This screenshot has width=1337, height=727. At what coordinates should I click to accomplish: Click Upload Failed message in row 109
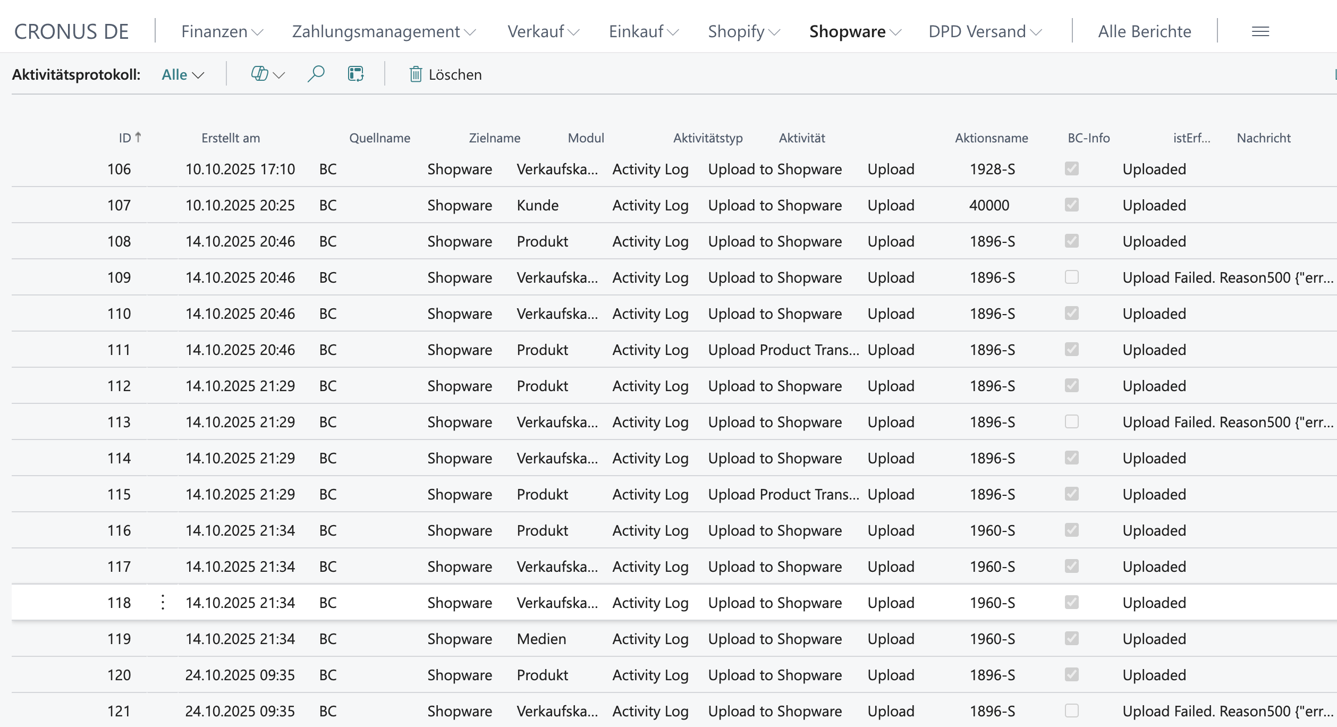(x=1228, y=277)
